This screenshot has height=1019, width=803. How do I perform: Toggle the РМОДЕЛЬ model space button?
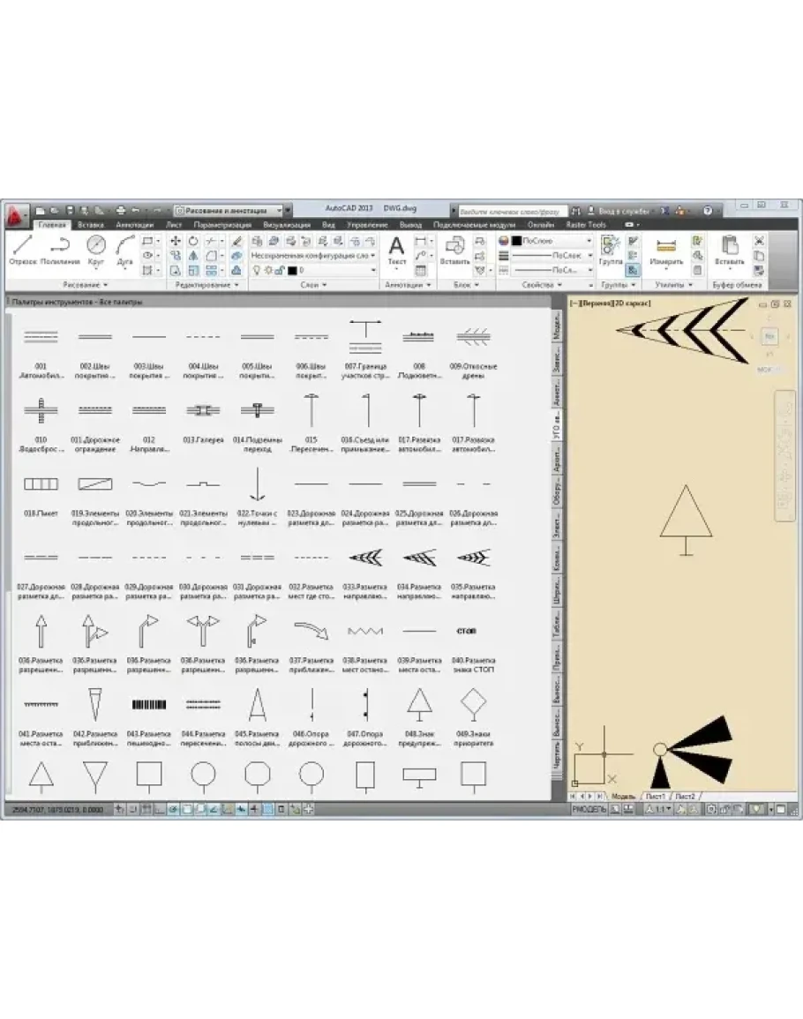click(589, 809)
